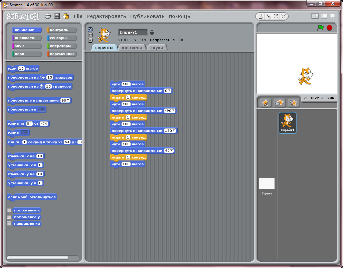Image resolution: width=343 pixels, height=268 pixels.
Task: Open script direction dropdown set to 0
Action: [x=170, y=91]
